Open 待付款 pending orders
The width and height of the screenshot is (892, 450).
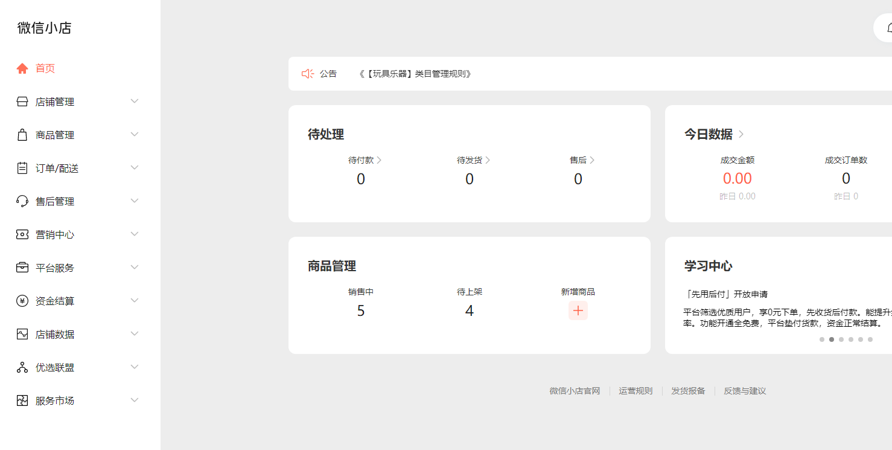tap(365, 160)
